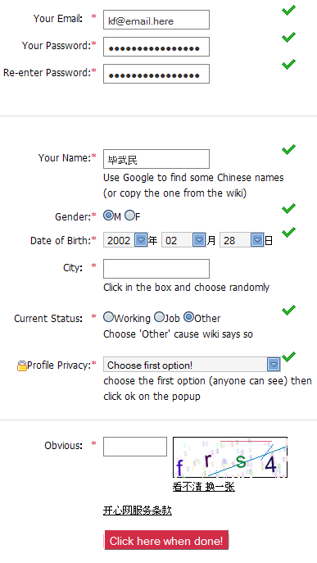Click the empty City input box
The height and width of the screenshot is (563, 317).
[x=156, y=269]
